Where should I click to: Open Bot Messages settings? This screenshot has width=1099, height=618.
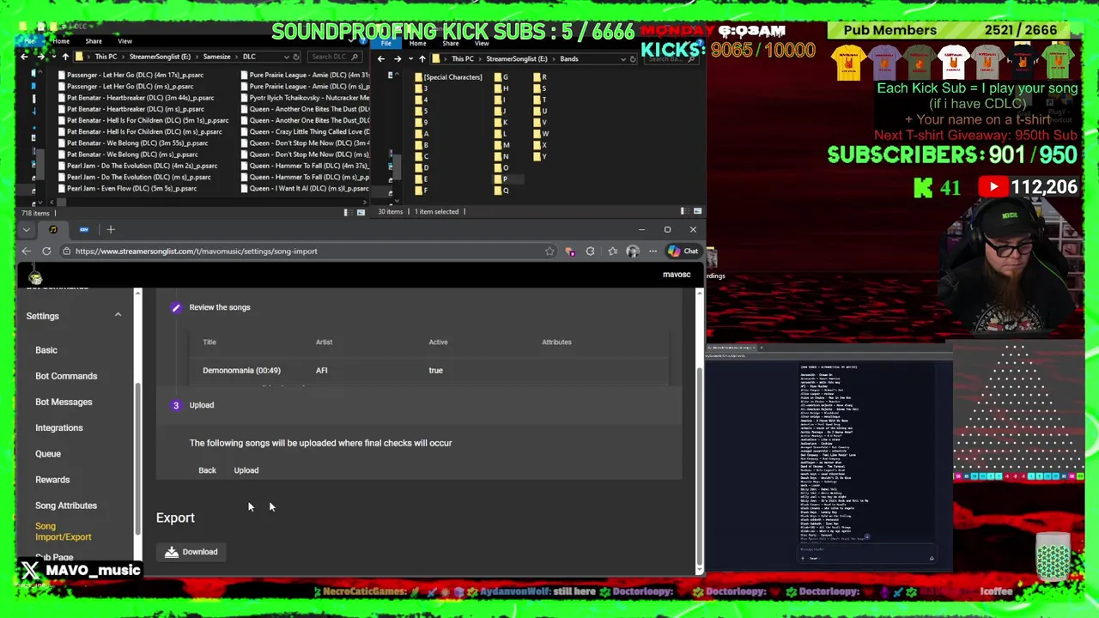(x=64, y=402)
